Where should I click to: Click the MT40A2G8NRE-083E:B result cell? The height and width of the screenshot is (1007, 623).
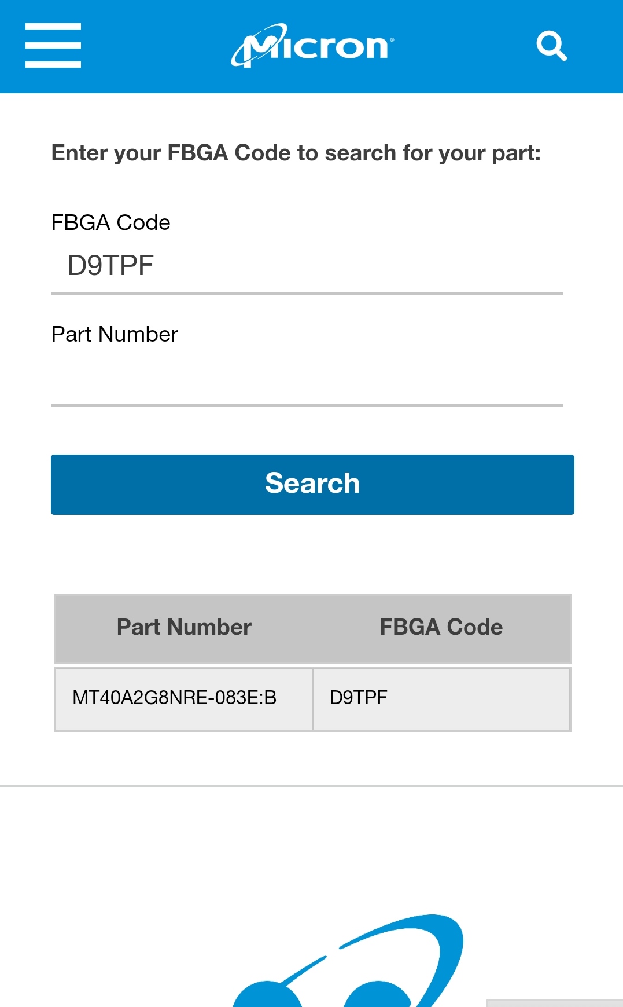click(x=175, y=698)
